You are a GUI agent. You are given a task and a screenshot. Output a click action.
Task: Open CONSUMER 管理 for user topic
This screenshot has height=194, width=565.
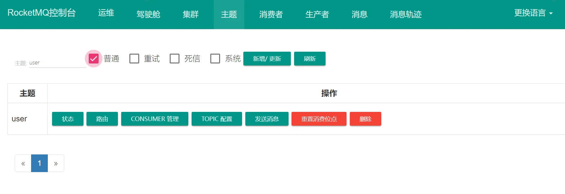pos(155,119)
